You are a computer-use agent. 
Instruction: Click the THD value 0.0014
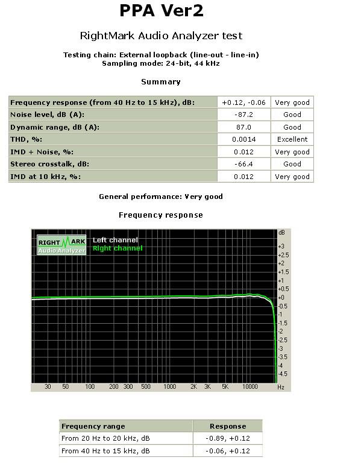(243, 139)
